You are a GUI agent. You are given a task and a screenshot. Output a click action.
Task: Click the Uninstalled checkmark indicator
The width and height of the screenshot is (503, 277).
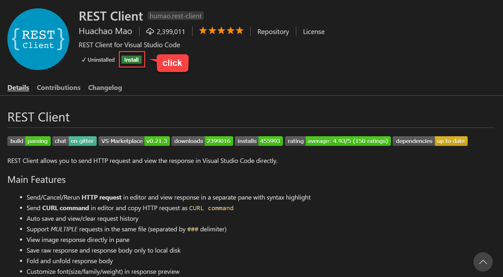(x=84, y=59)
